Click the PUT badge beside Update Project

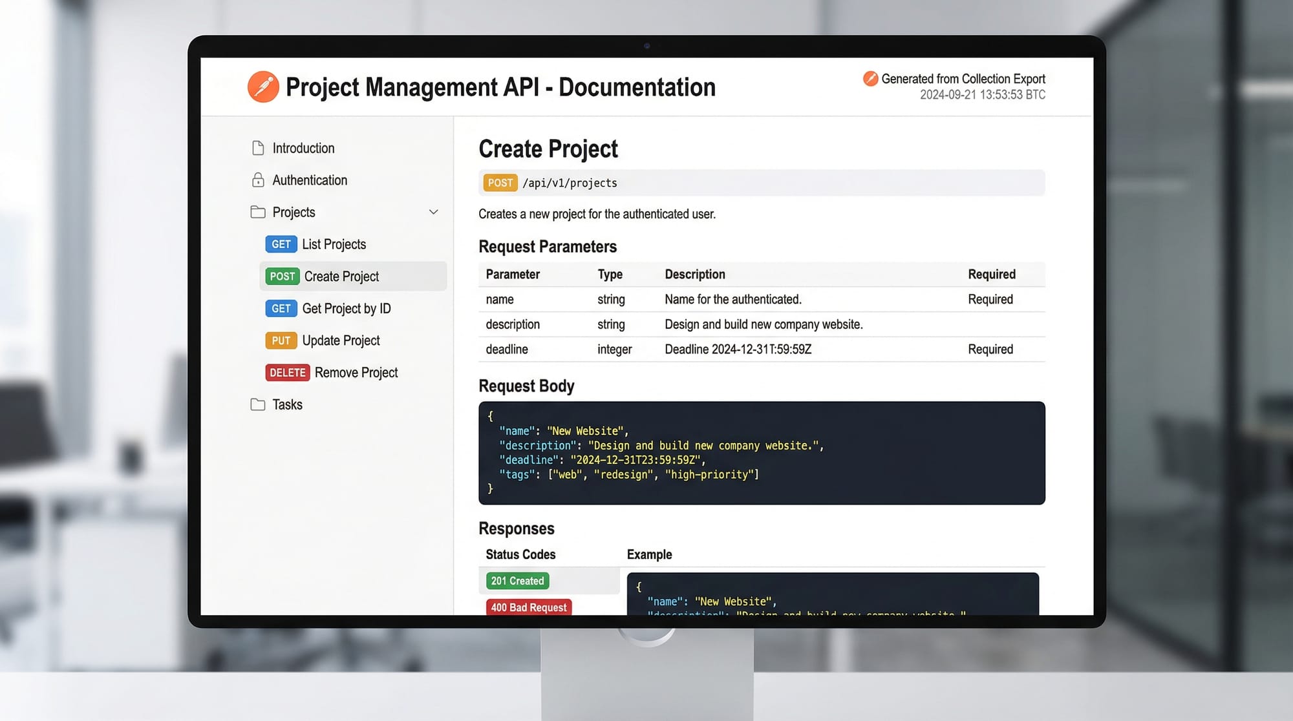coord(281,340)
